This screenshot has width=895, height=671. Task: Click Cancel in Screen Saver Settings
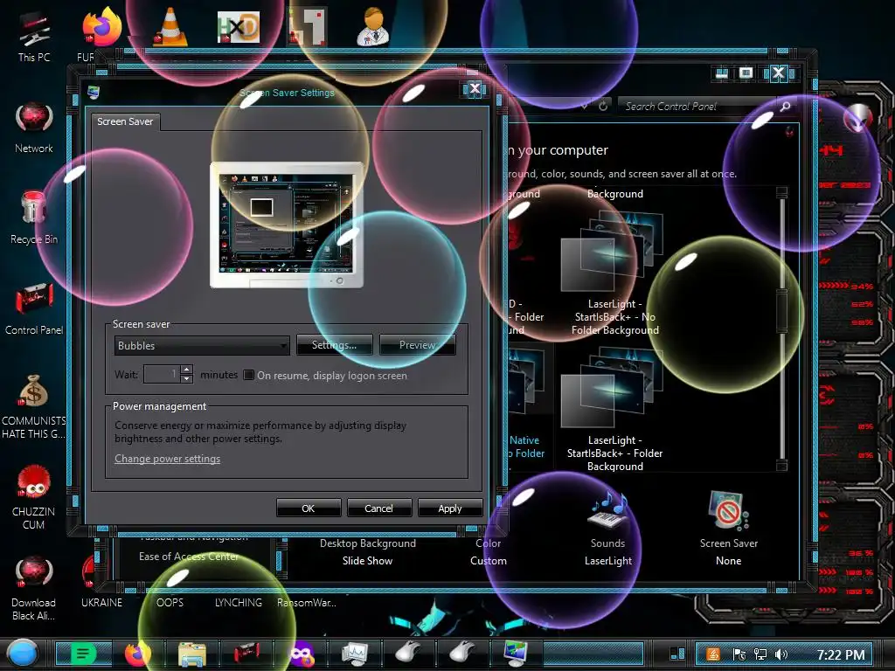pyautogui.click(x=378, y=508)
